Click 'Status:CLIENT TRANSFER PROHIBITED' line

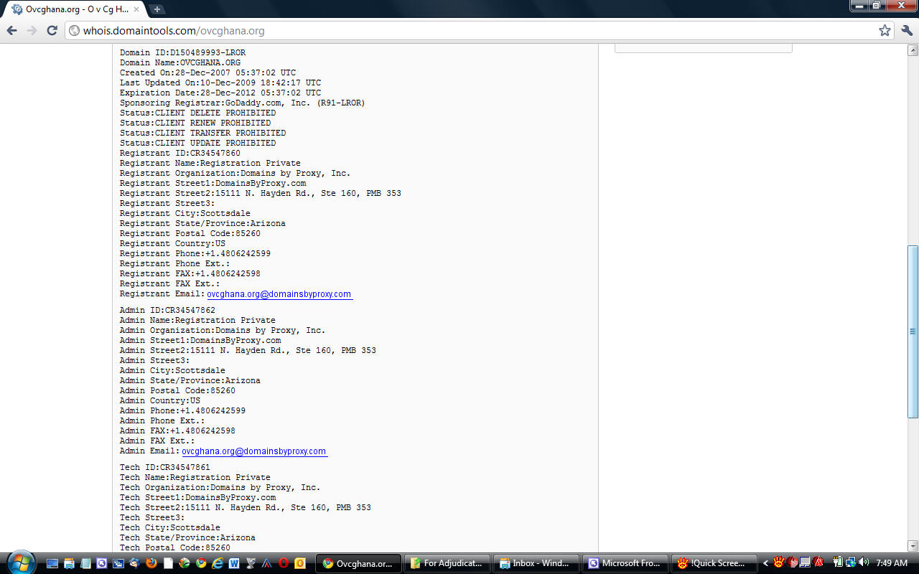pos(202,133)
